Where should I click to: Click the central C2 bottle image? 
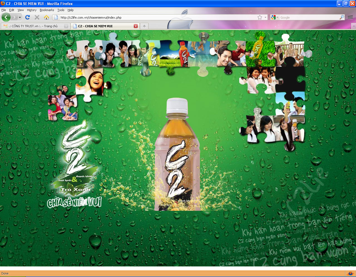pos(177,154)
